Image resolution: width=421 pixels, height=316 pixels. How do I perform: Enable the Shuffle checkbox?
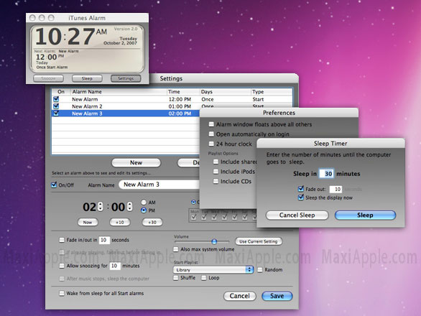click(x=176, y=278)
